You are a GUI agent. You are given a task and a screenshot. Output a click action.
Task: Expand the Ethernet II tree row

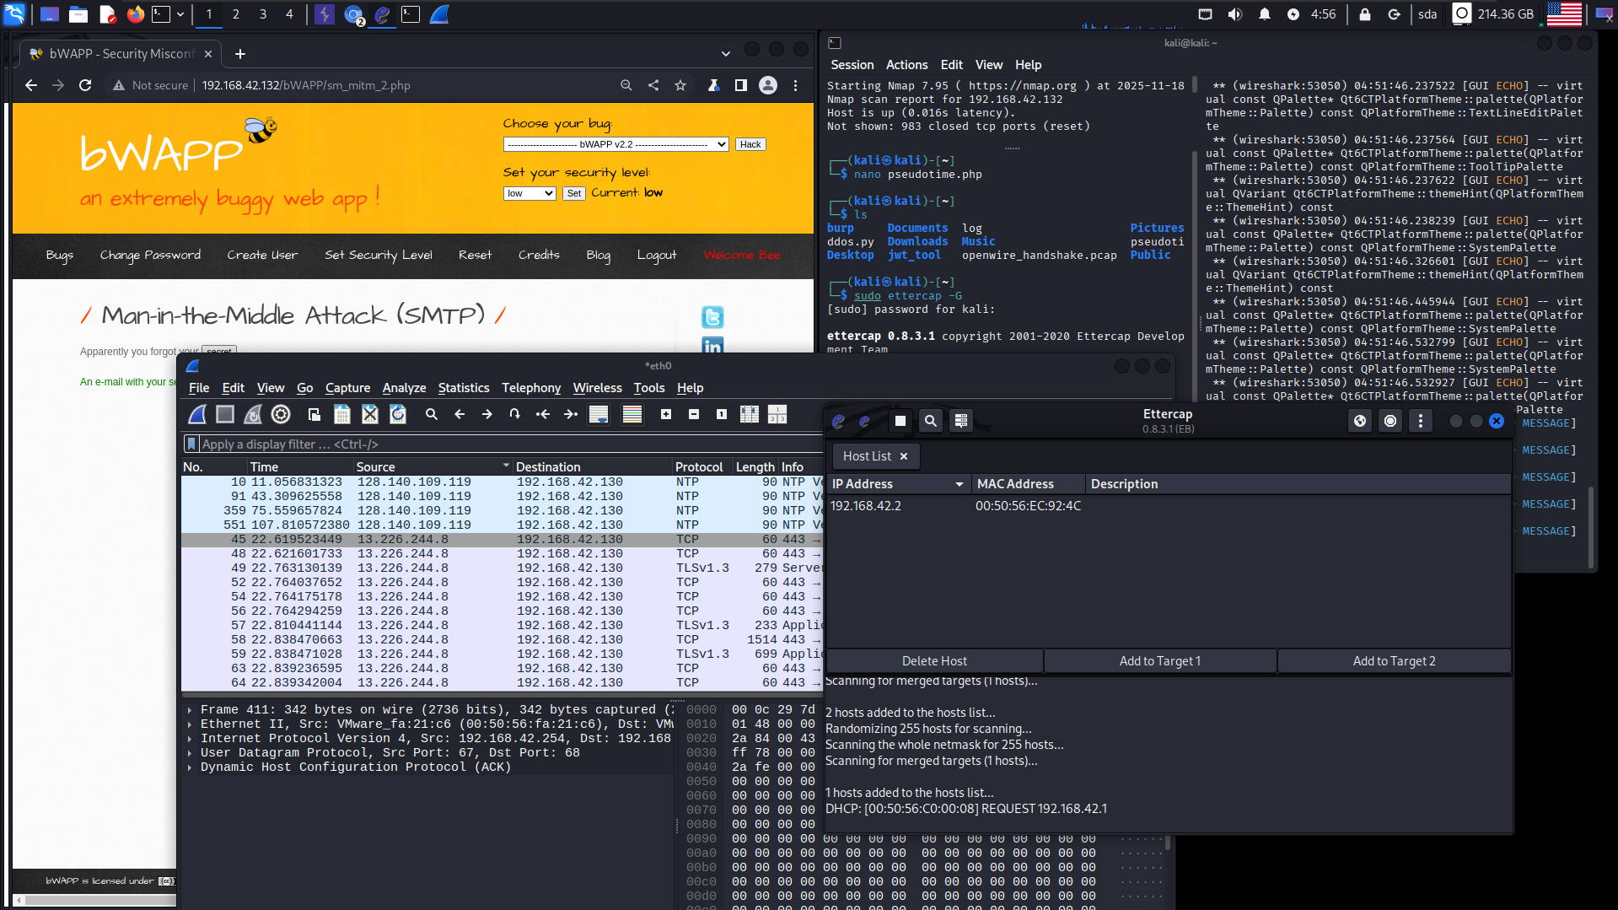[x=190, y=724]
